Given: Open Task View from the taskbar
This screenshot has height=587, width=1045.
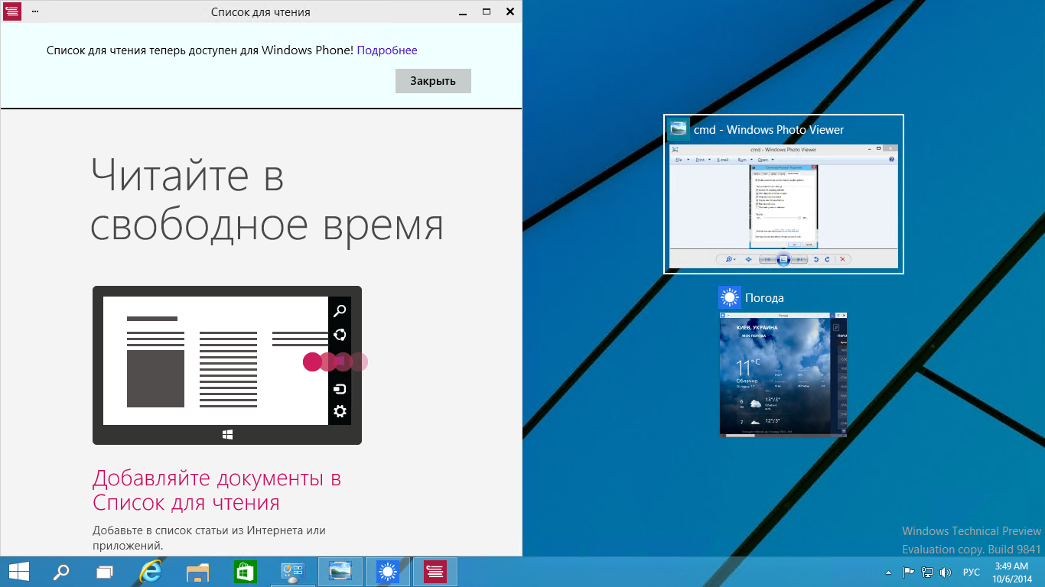Looking at the screenshot, I should (x=105, y=572).
